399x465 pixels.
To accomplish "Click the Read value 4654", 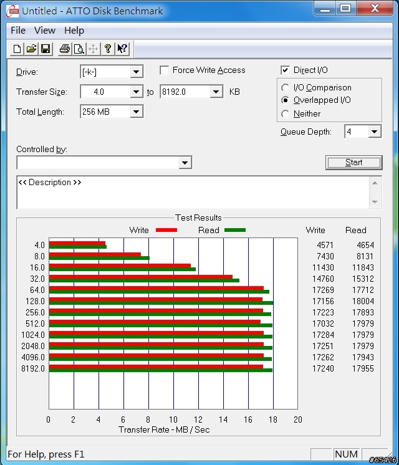I will coord(365,245).
